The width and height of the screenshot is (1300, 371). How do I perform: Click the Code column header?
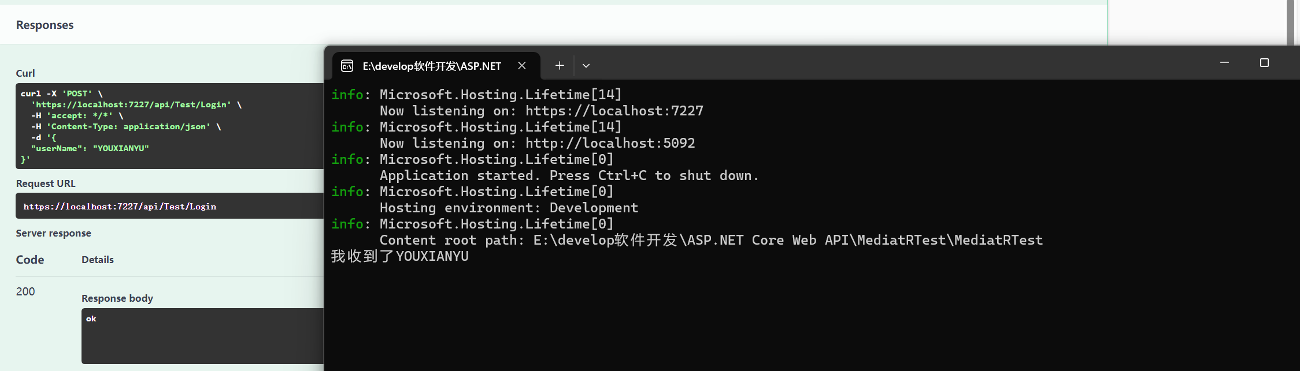click(x=30, y=260)
